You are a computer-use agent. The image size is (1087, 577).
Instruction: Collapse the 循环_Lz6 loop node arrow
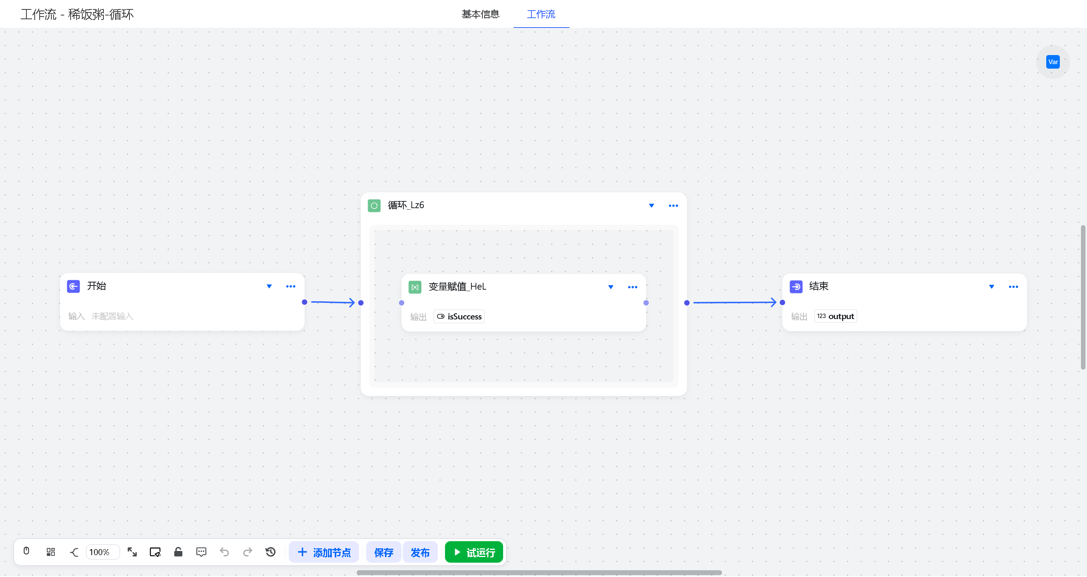pyautogui.click(x=651, y=206)
